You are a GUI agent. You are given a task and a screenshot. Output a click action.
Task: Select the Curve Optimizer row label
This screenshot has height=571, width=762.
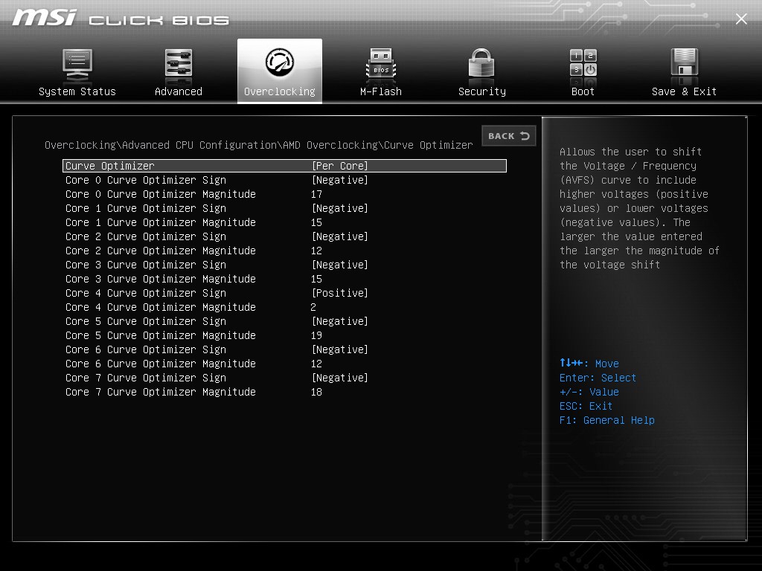point(110,166)
